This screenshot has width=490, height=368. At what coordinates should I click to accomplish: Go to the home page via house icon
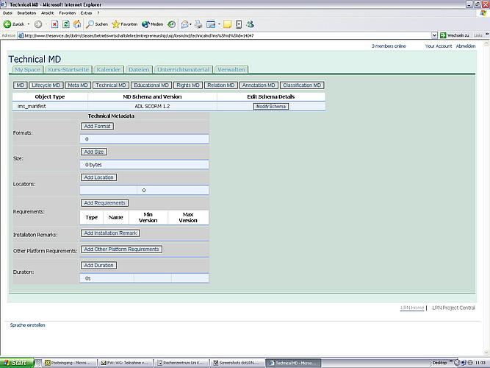tap(77, 24)
